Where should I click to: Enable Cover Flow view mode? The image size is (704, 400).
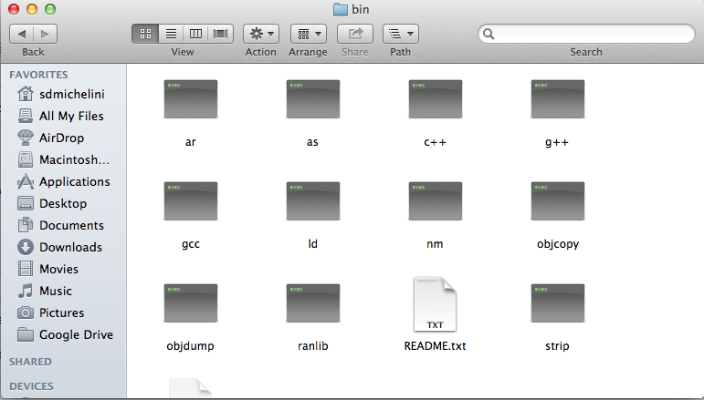(x=220, y=34)
